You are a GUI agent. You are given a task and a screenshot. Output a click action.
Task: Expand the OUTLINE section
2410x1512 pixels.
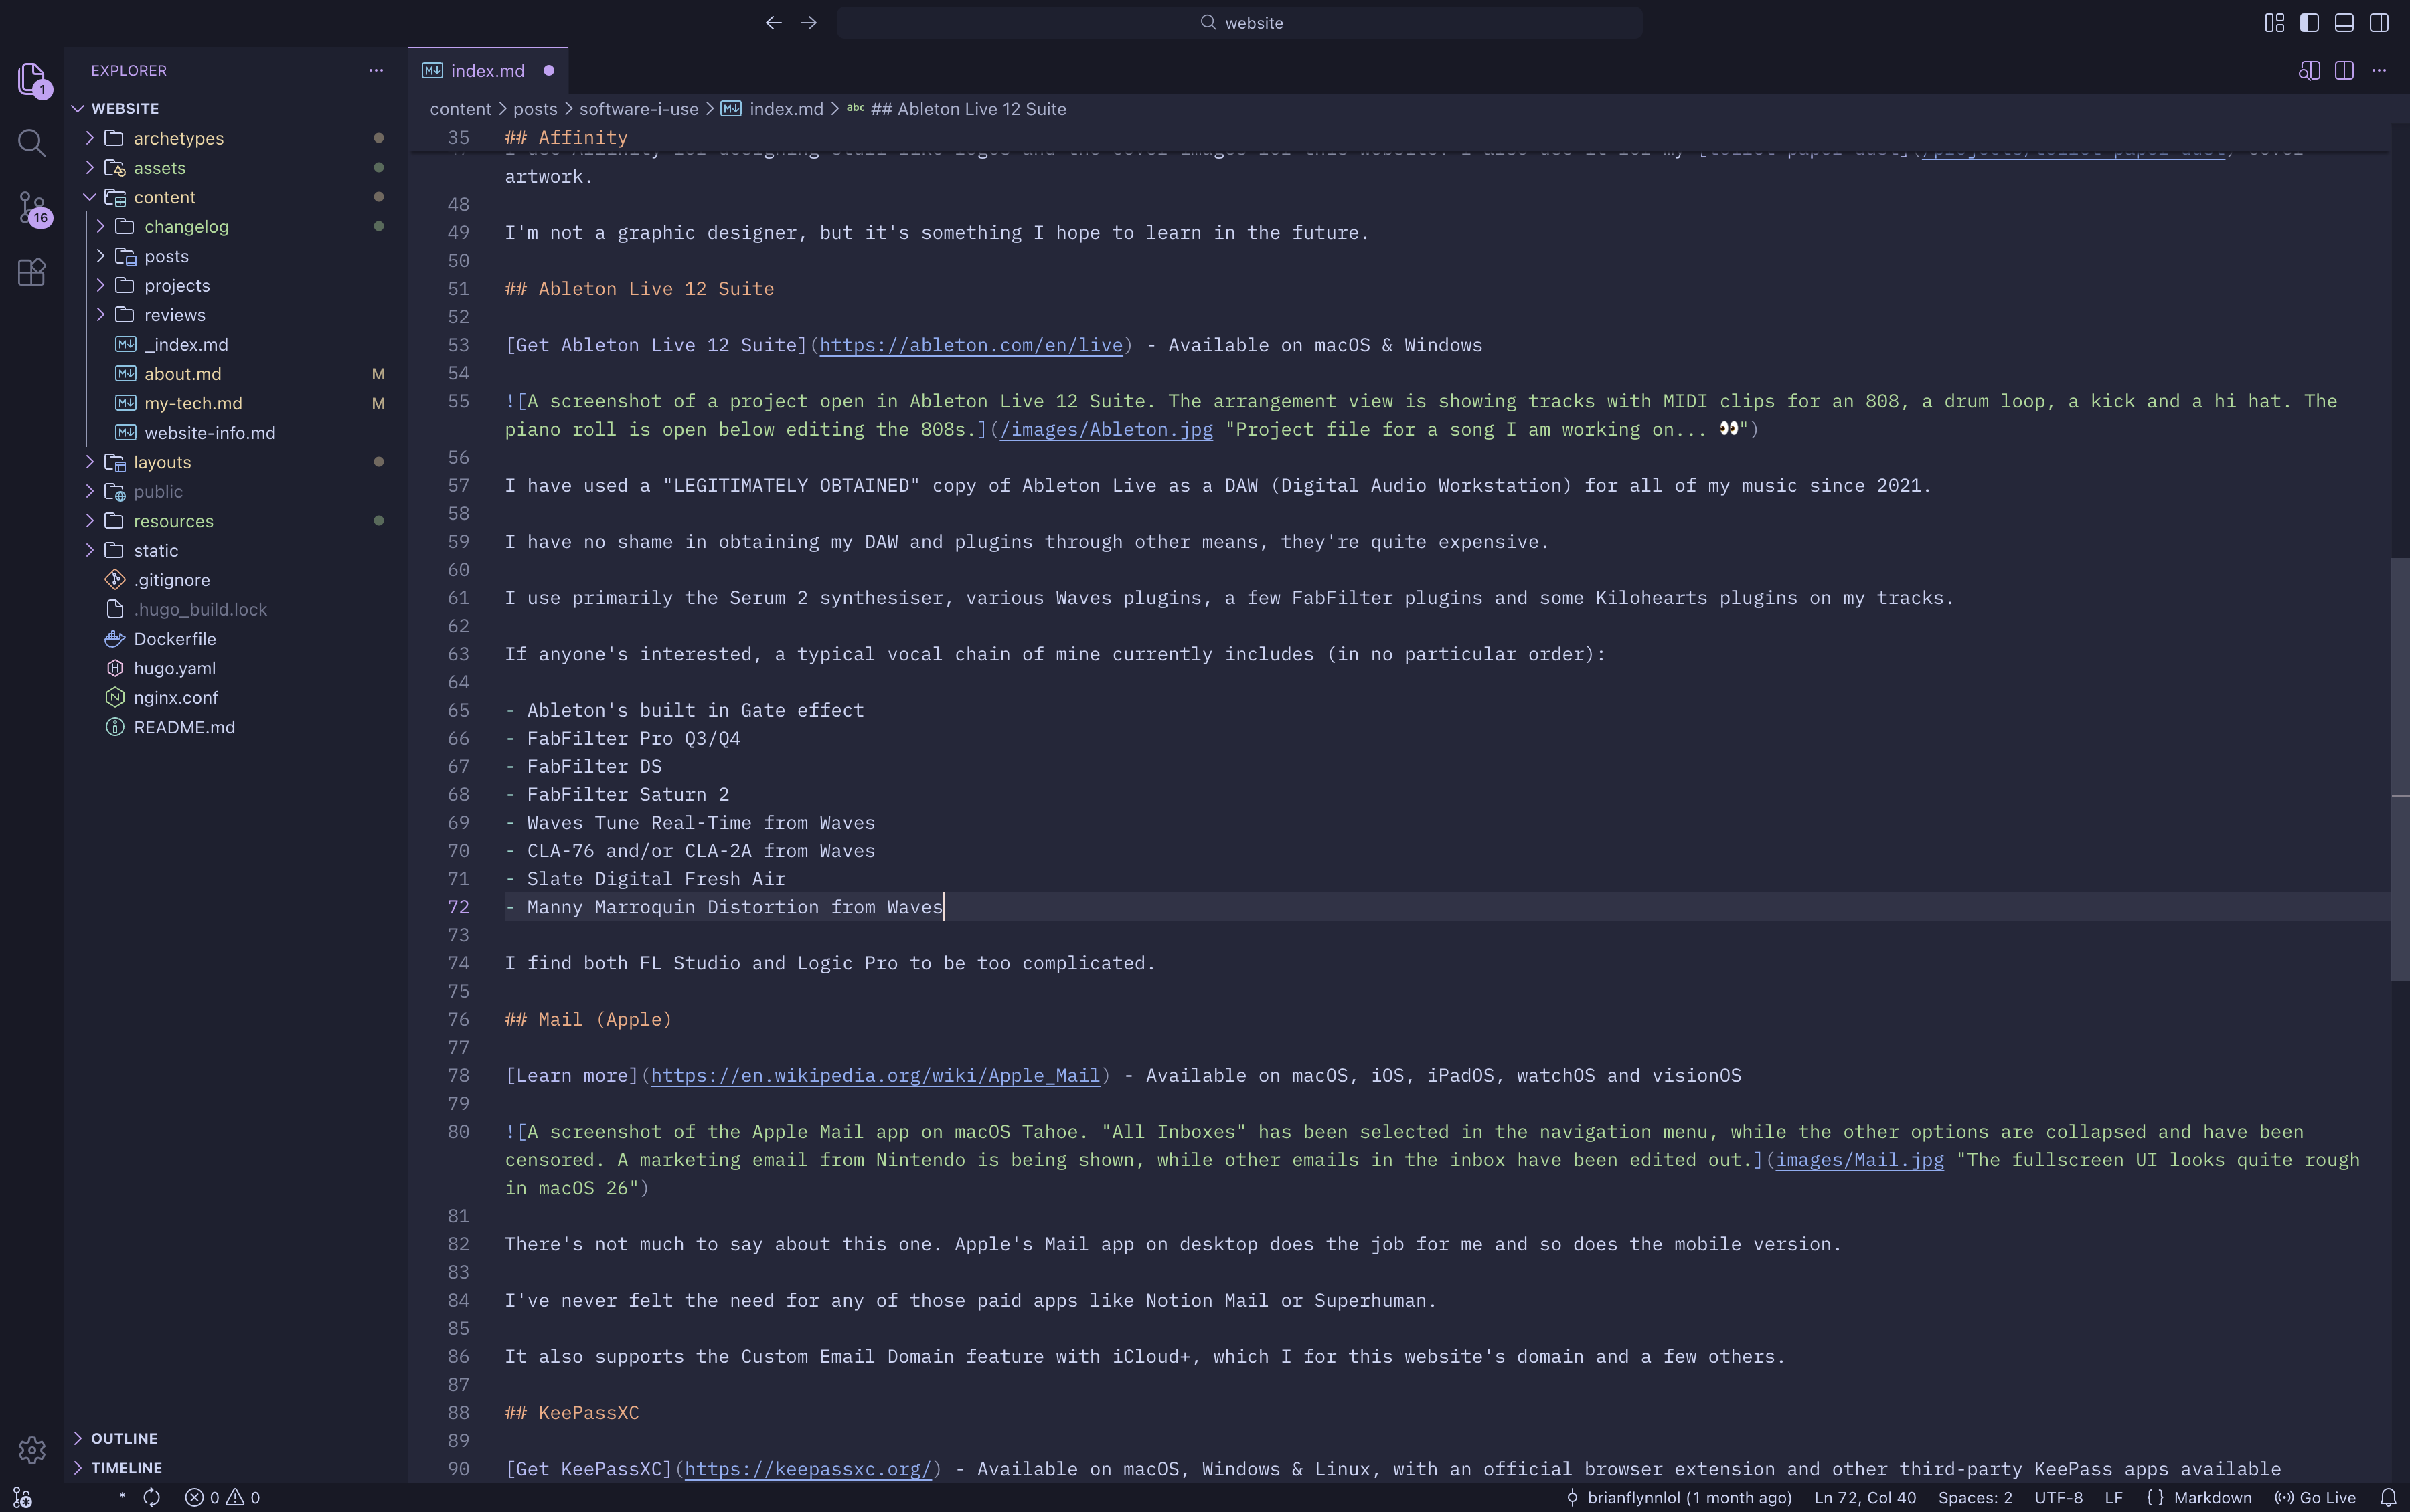(124, 1438)
